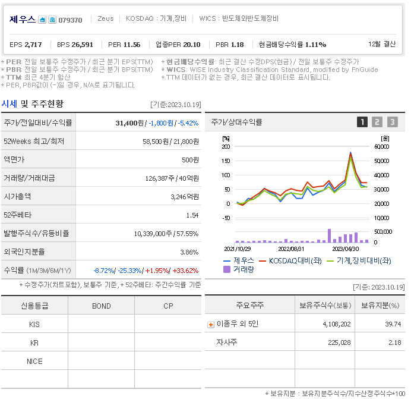Click the 12월 결산 label
Viewport: 411px width, 399px height.
(x=382, y=44)
